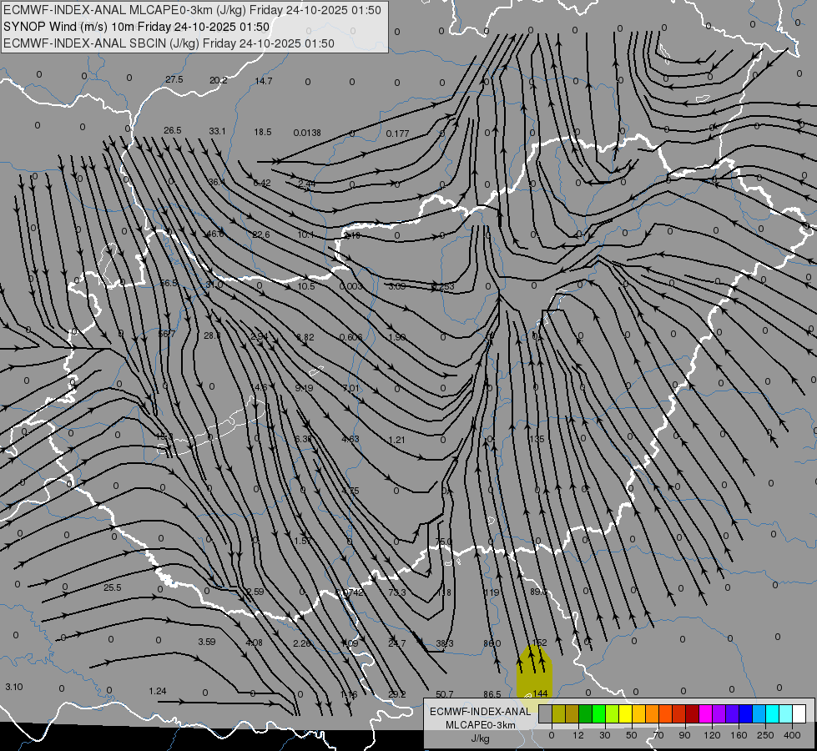Click the map value '38.3'

pos(445,643)
